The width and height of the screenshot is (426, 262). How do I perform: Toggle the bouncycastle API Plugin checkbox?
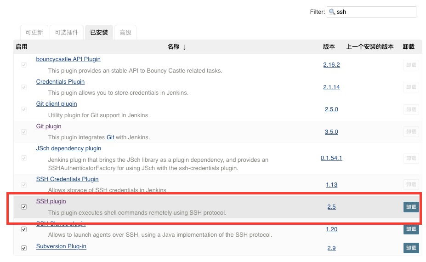click(24, 65)
